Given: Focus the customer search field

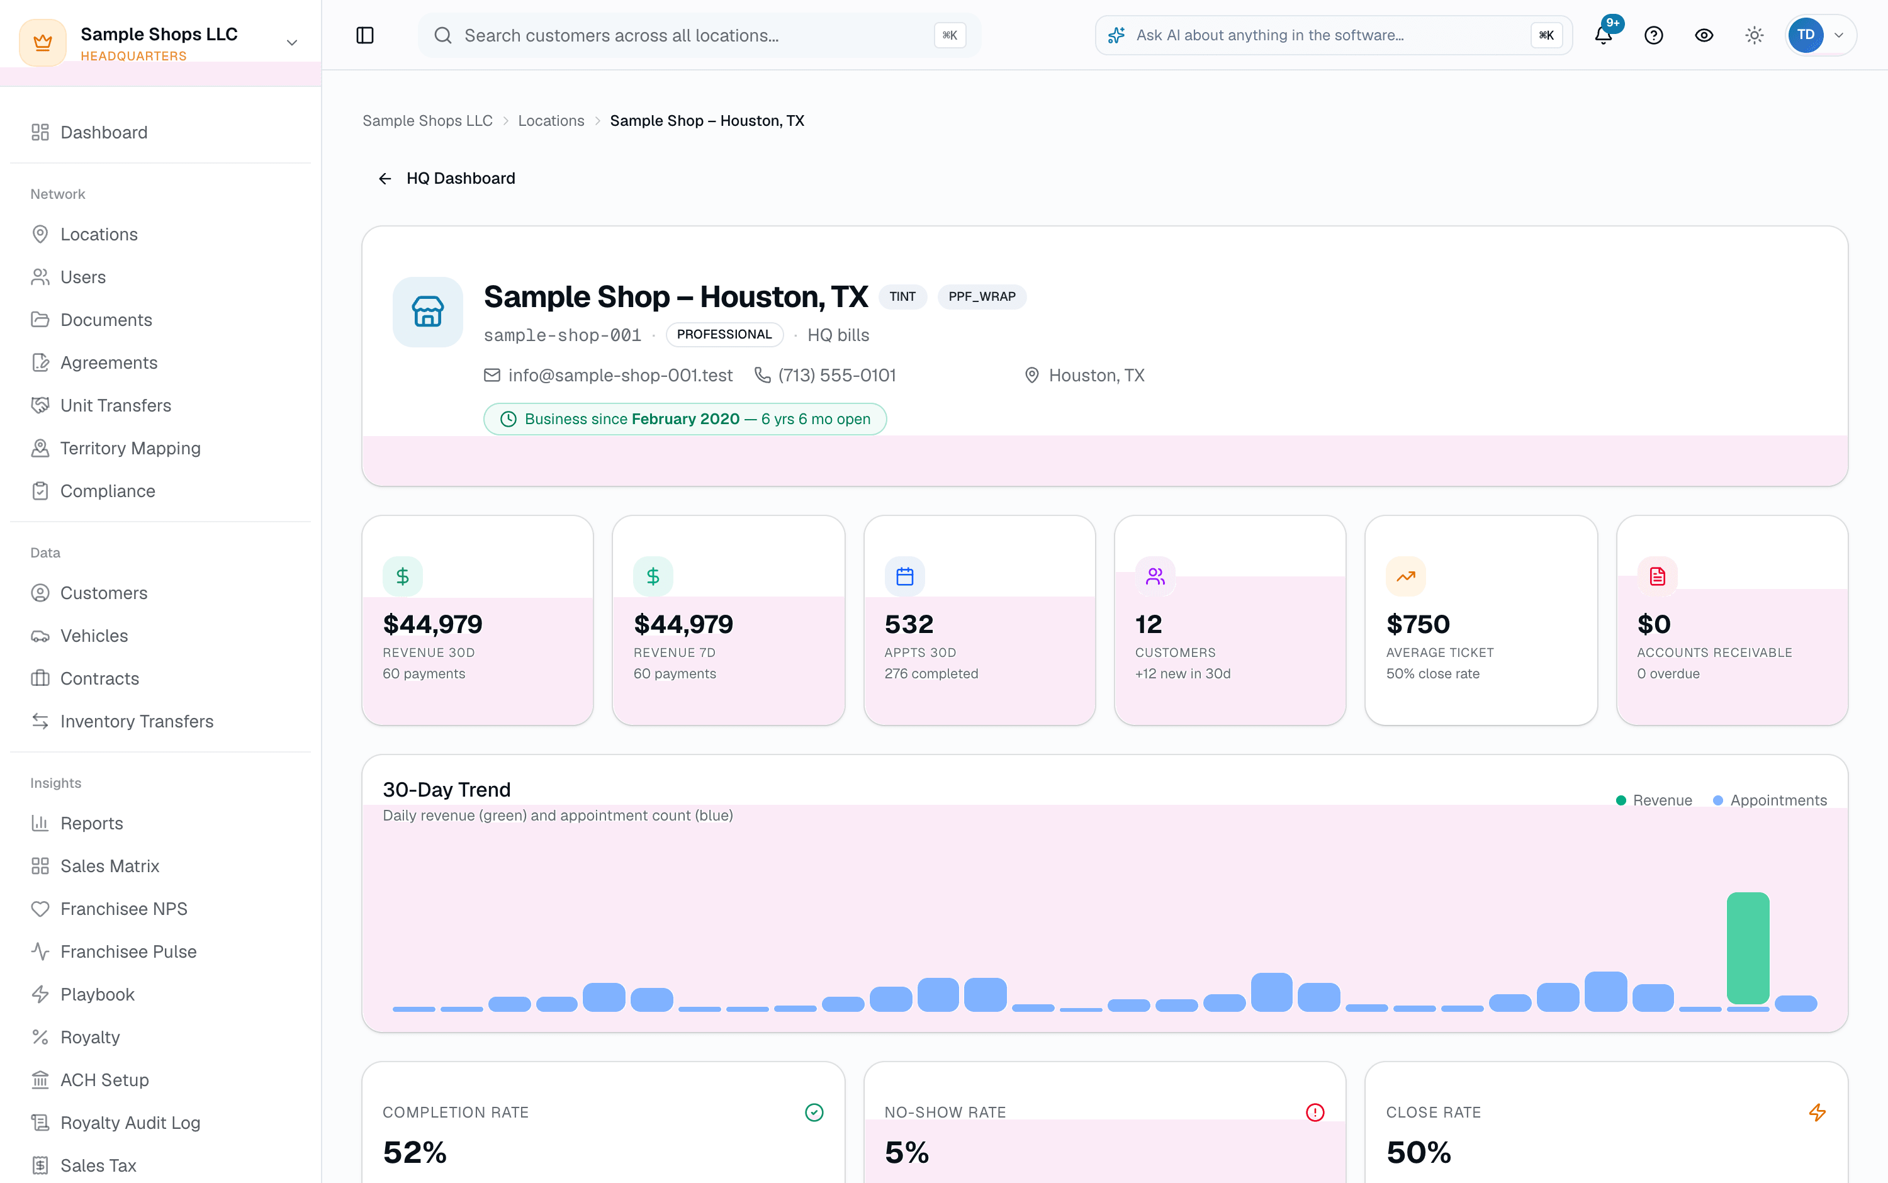Looking at the screenshot, I should (699, 35).
